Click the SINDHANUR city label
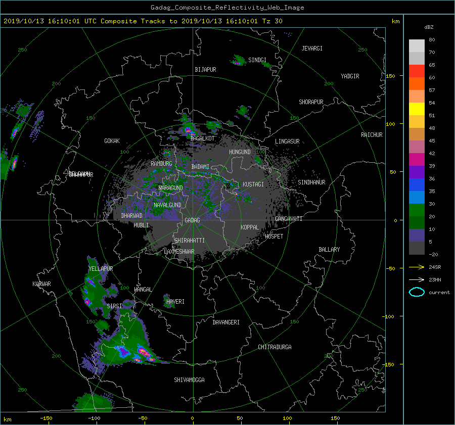455x425 pixels. (311, 182)
